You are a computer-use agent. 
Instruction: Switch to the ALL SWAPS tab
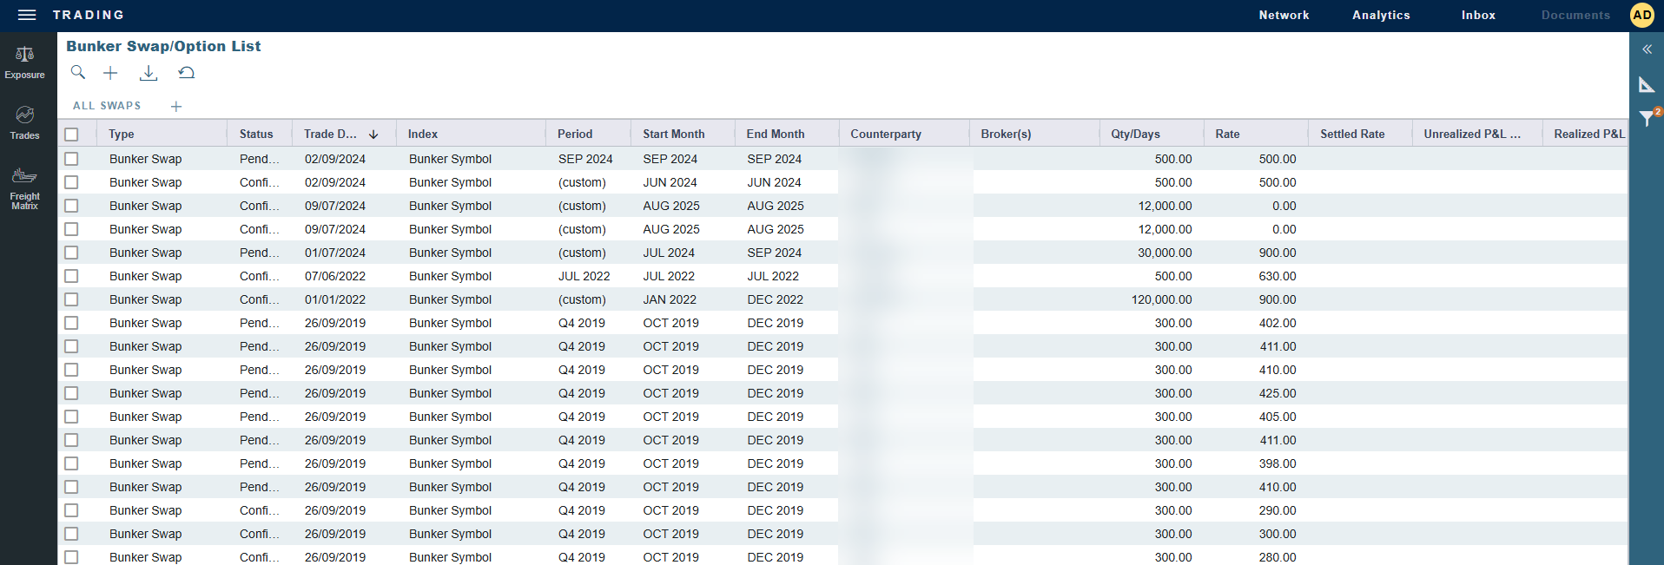[x=107, y=106]
